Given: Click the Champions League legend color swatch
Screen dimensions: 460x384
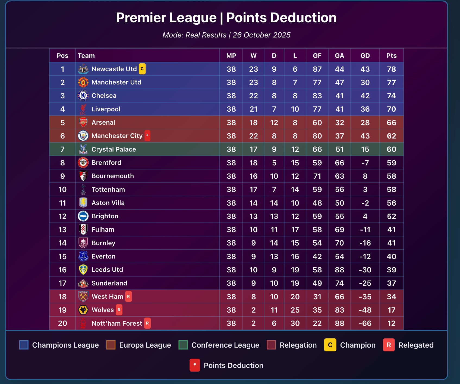Looking at the screenshot, I should pos(24,345).
